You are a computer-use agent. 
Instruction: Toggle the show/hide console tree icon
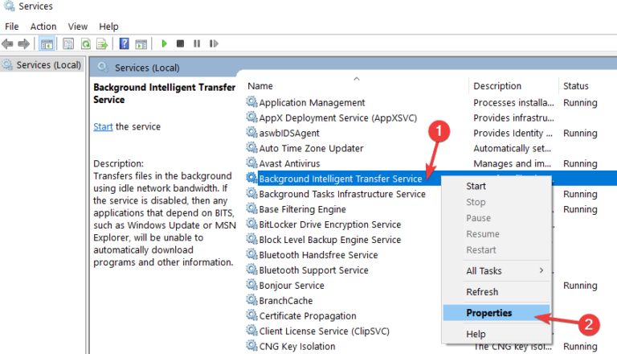coord(47,43)
